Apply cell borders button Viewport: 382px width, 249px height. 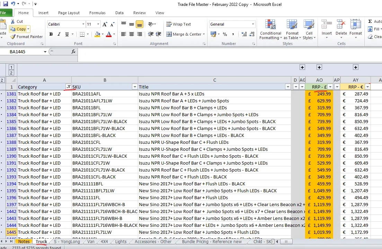tap(82, 34)
